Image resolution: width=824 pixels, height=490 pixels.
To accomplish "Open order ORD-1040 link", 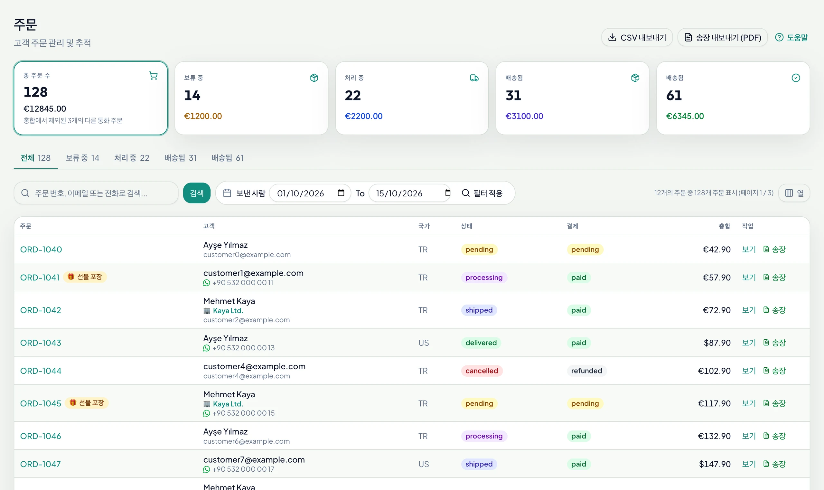I will [x=41, y=250].
